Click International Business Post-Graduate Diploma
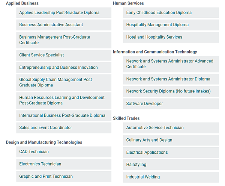 pos(62,115)
